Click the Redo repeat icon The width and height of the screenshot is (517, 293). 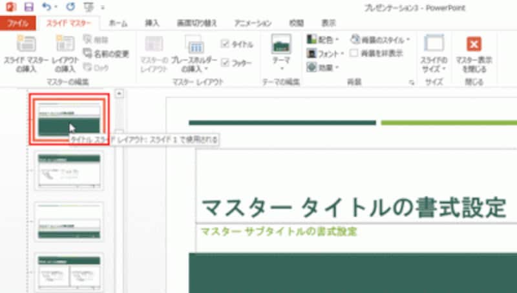70,6
